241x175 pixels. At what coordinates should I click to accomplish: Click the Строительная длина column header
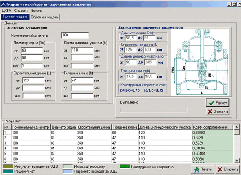point(94,127)
